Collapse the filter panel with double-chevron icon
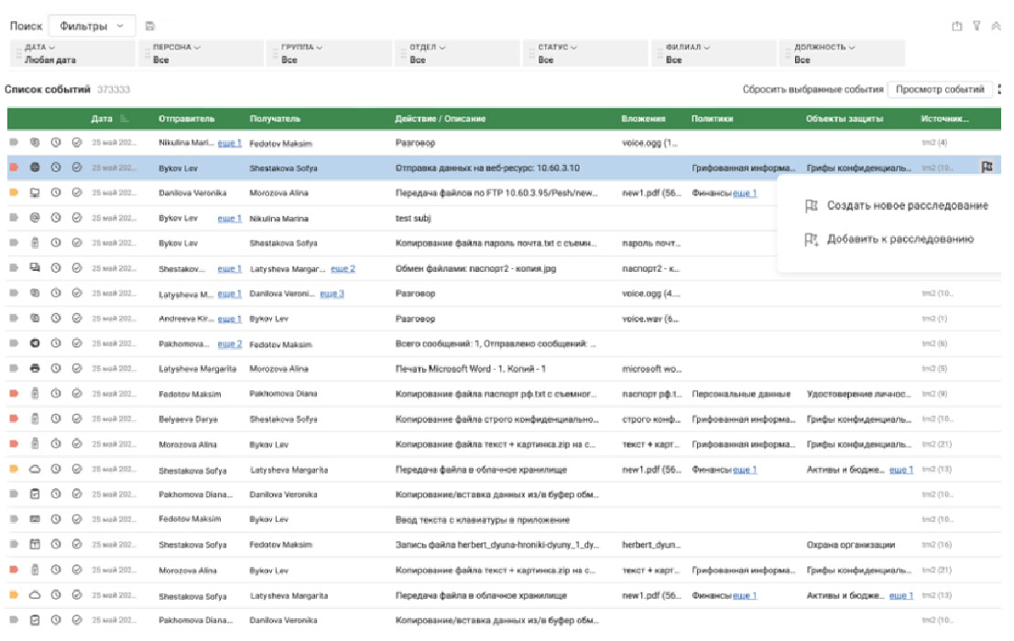The image size is (1014, 641). (997, 27)
